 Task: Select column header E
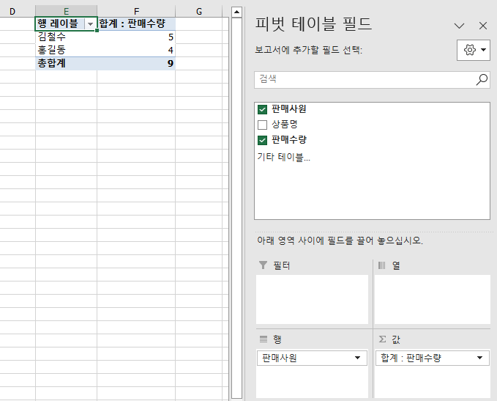pos(67,12)
